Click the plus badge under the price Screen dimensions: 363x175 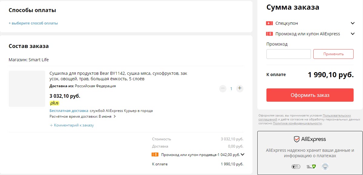54,103
